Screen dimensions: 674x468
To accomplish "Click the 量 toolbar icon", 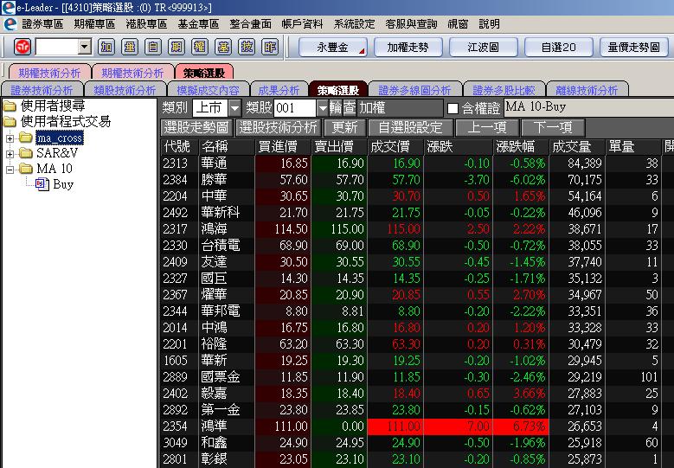I will click(130, 47).
